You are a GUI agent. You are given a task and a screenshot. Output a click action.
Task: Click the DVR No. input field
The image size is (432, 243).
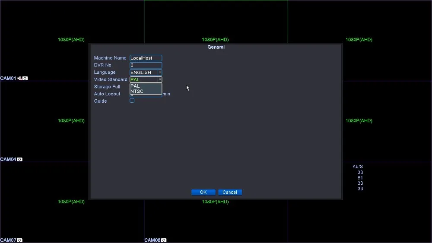pos(146,65)
